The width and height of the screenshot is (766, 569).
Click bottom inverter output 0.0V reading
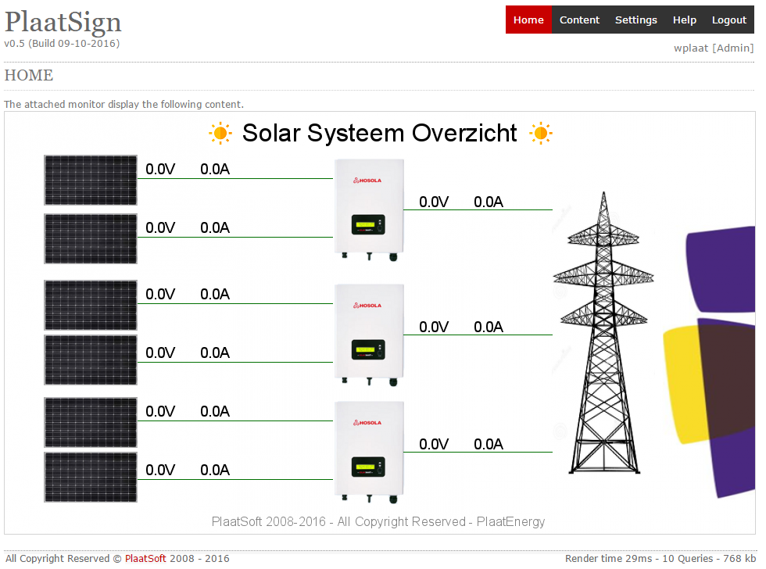[x=434, y=444]
